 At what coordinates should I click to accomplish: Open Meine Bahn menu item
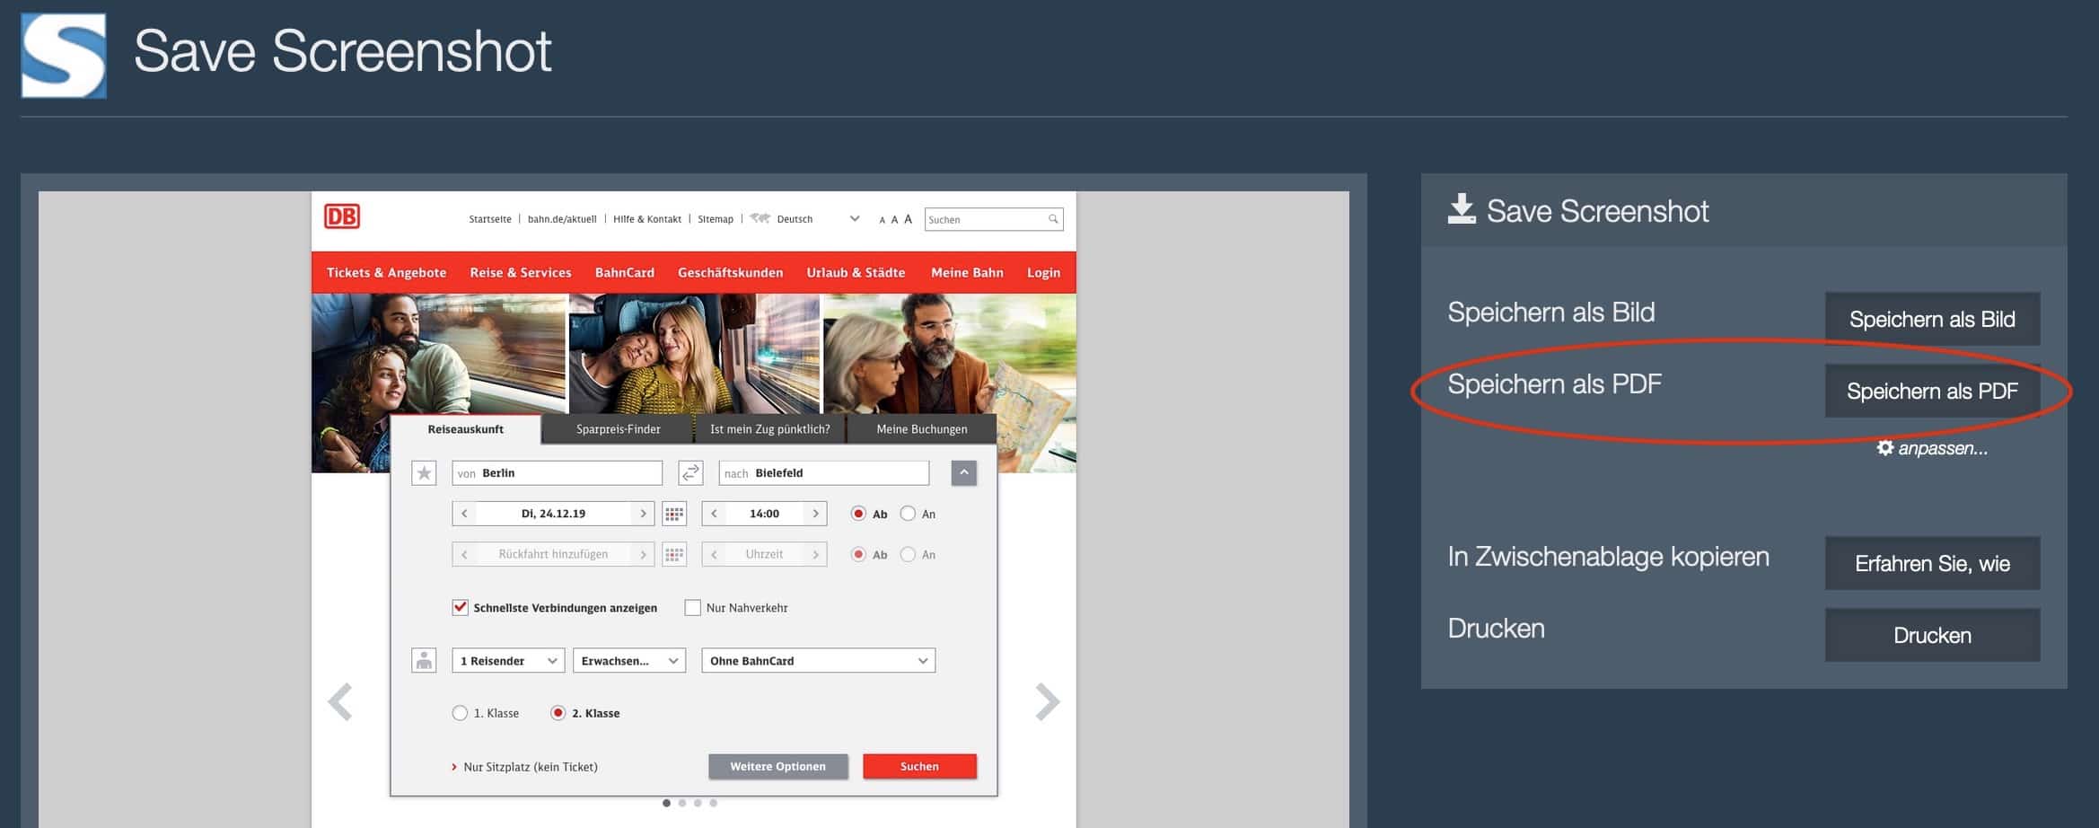[x=967, y=272]
